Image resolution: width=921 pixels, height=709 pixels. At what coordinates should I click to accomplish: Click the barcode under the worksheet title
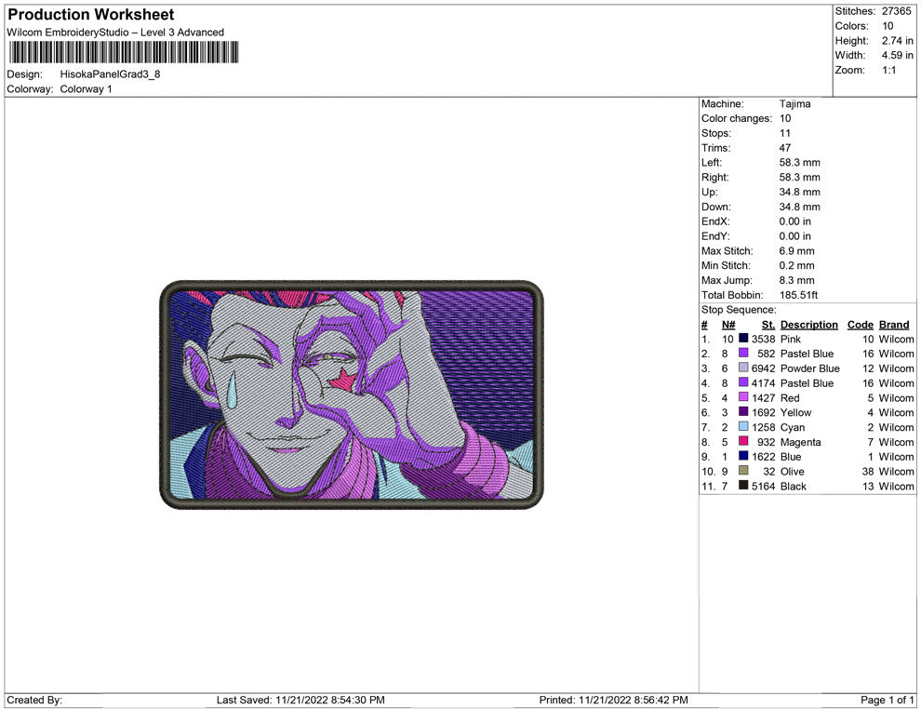pyautogui.click(x=124, y=52)
